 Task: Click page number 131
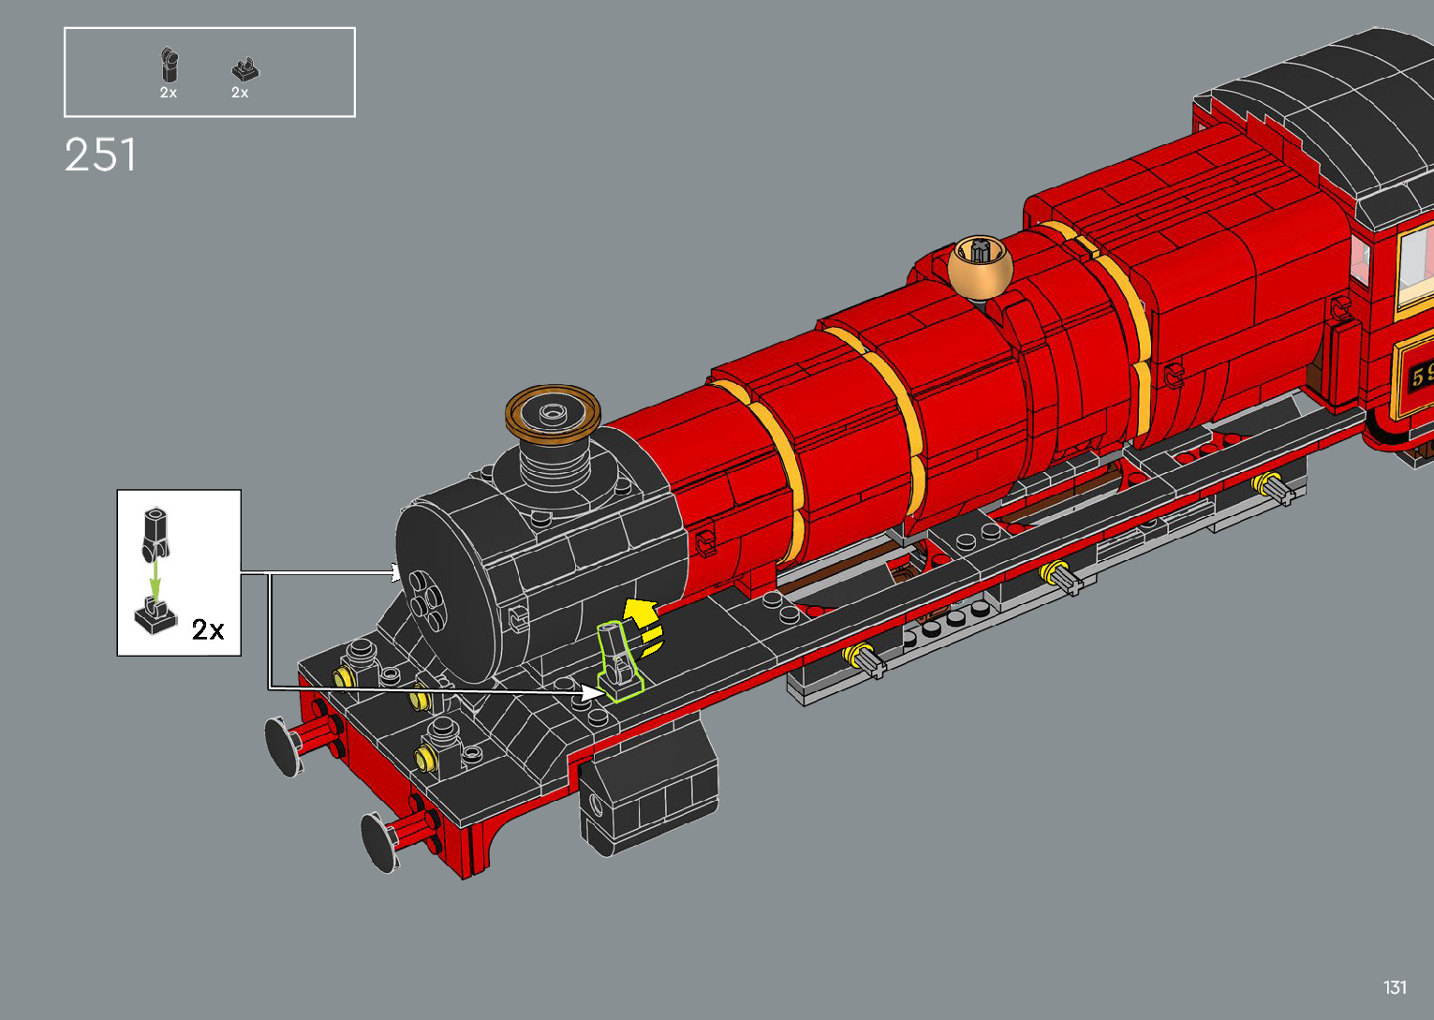point(1395,987)
